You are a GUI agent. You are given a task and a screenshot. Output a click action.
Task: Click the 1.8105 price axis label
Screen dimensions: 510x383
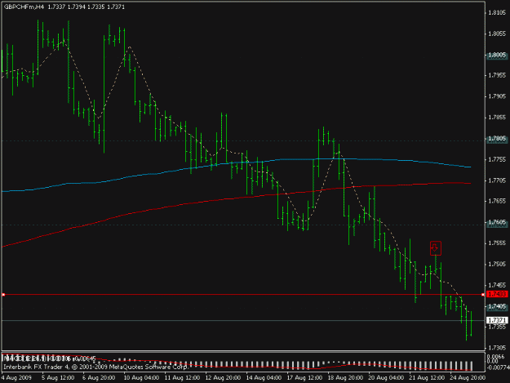[497, 13]
